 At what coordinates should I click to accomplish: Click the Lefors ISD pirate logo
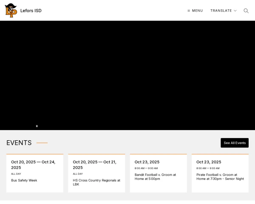11,10
